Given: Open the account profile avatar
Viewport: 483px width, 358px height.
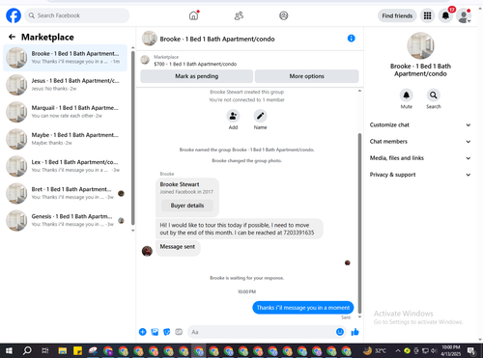Looking at the screenshot, I should [464, 15].
